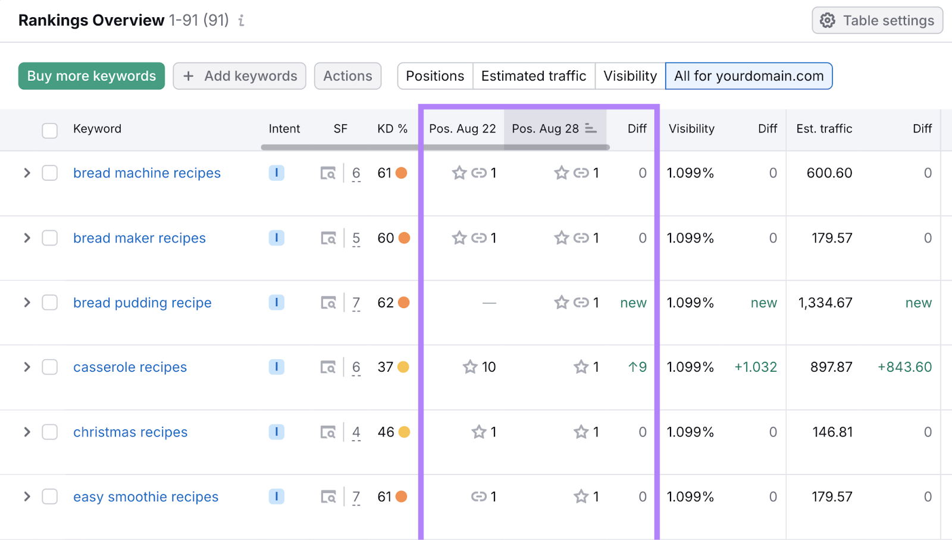
Task: Open the SERP snapshot magnifier for christmas recipes
Action: point(328,432)
